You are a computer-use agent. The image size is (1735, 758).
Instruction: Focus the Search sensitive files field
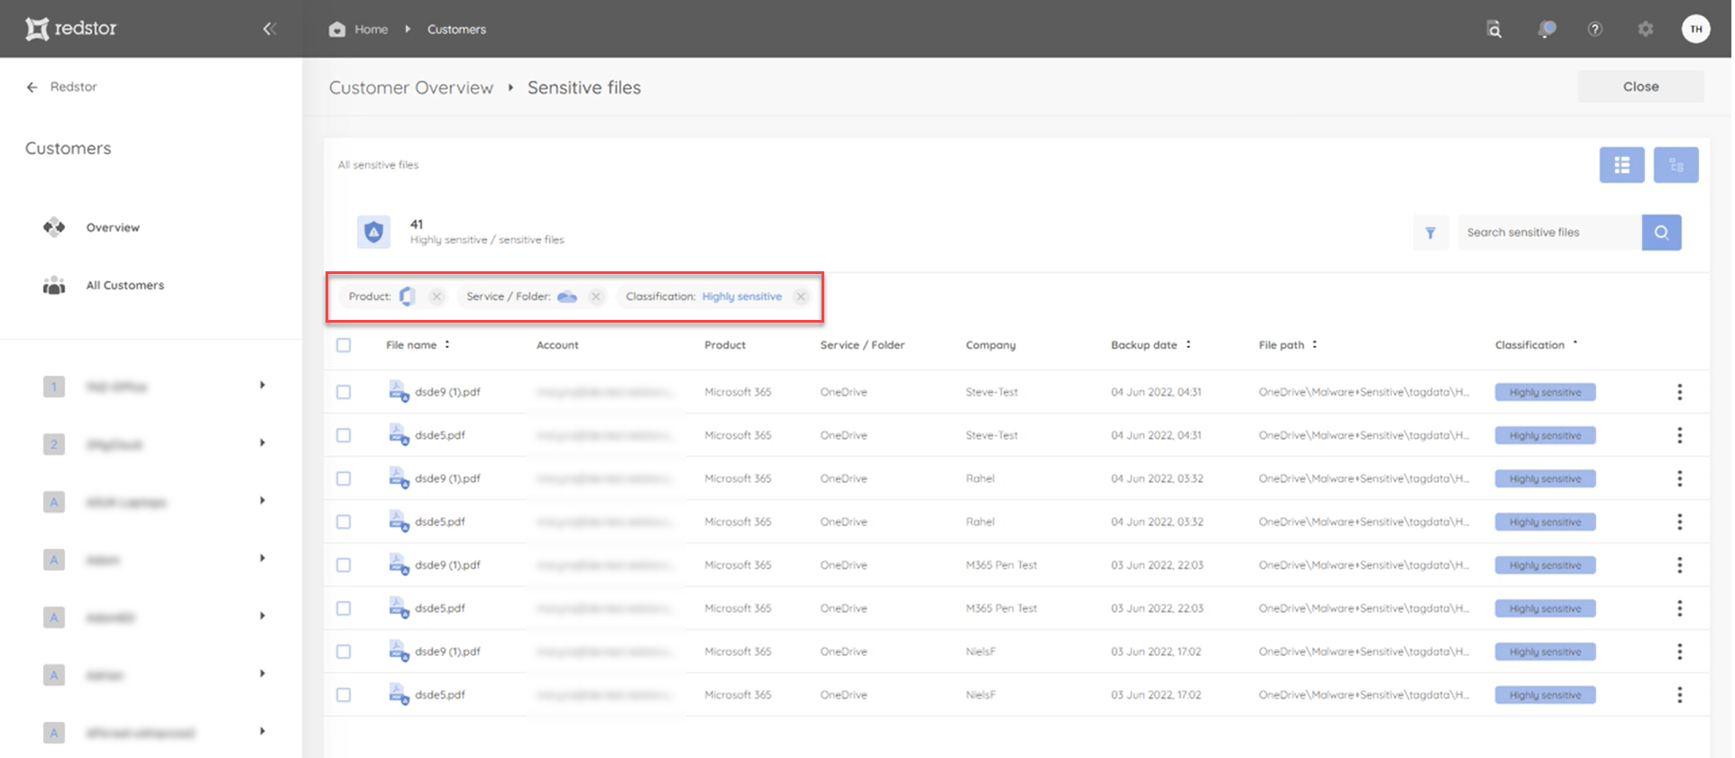tap(1550, 233)
